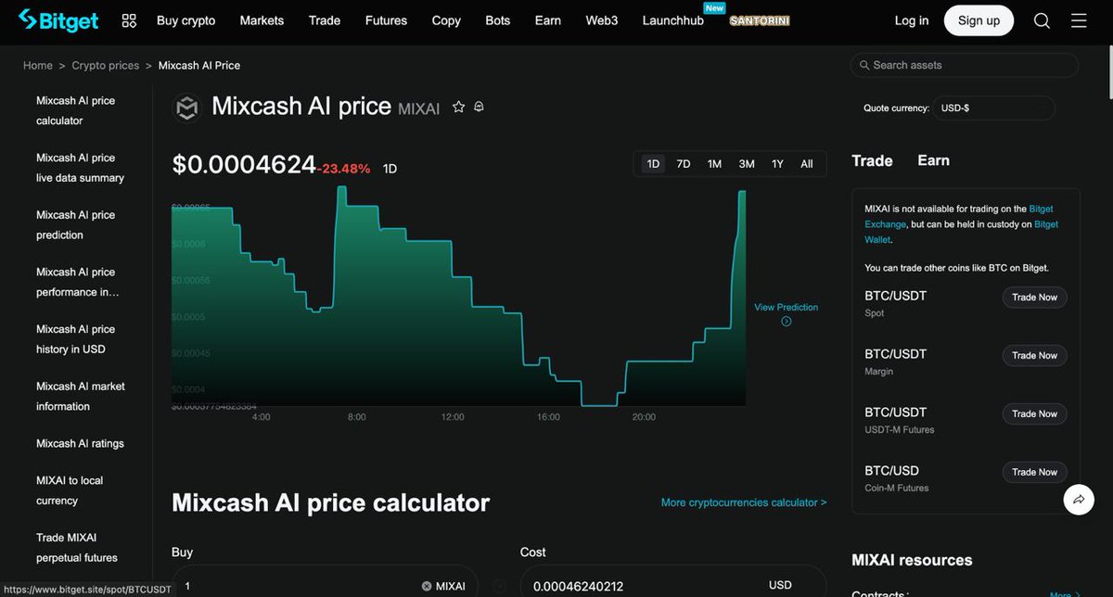The width and height of the screenshot is (1113, 597).
Task: Open the Earn menu in navbar
Action: [x=548, y=20]
